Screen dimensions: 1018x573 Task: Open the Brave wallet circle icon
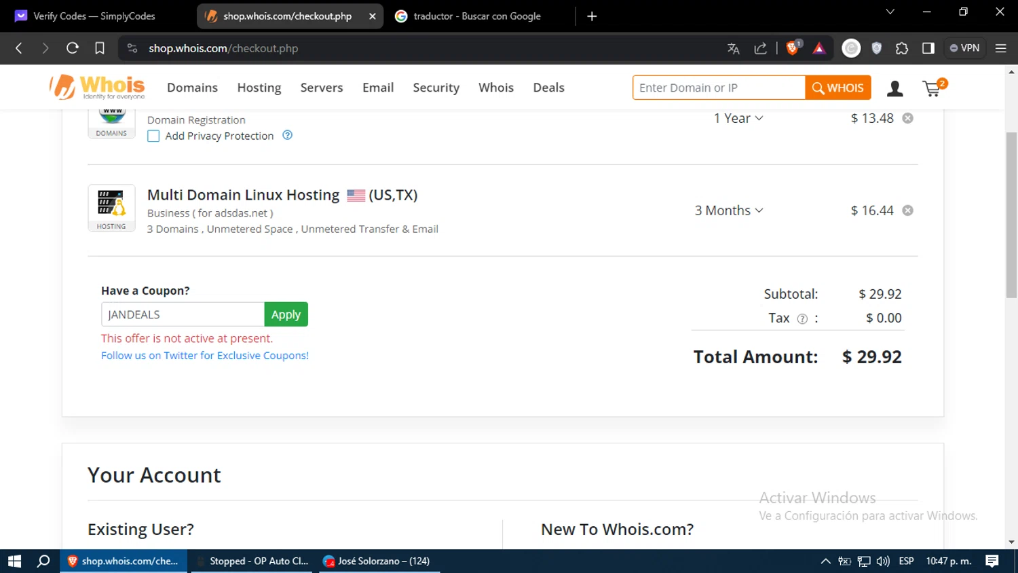(851, 48)
